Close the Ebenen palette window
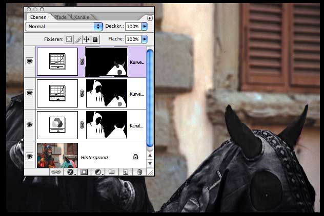This screenshot has width=324, height=216. tap(29, 9)
